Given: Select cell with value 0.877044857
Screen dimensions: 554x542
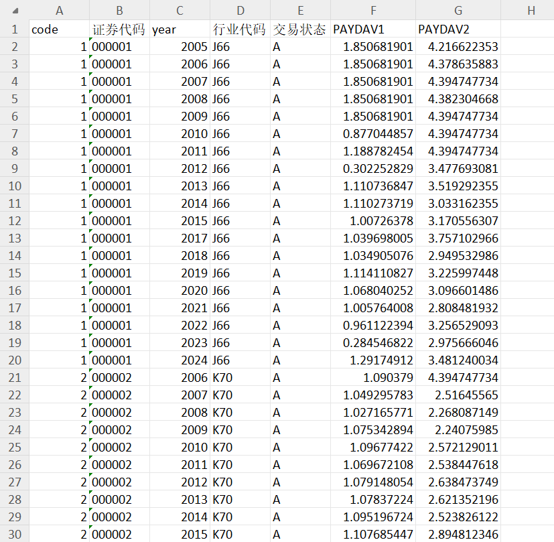Looking at the screenshot, I should (373, 133).
